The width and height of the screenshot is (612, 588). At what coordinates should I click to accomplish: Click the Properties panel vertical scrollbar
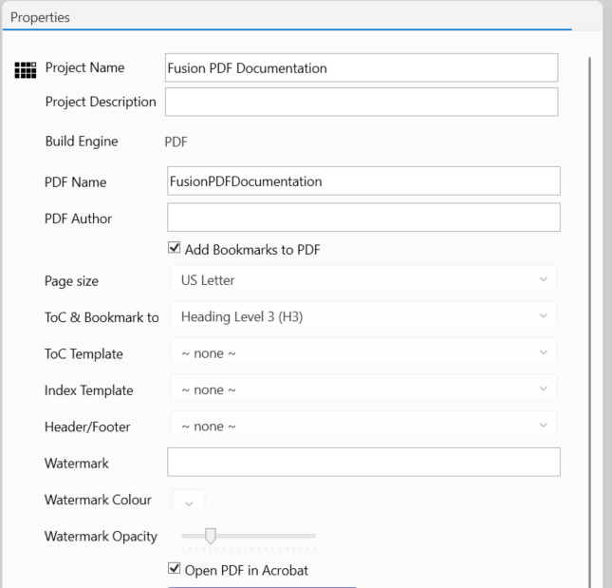tap(589, 313)
